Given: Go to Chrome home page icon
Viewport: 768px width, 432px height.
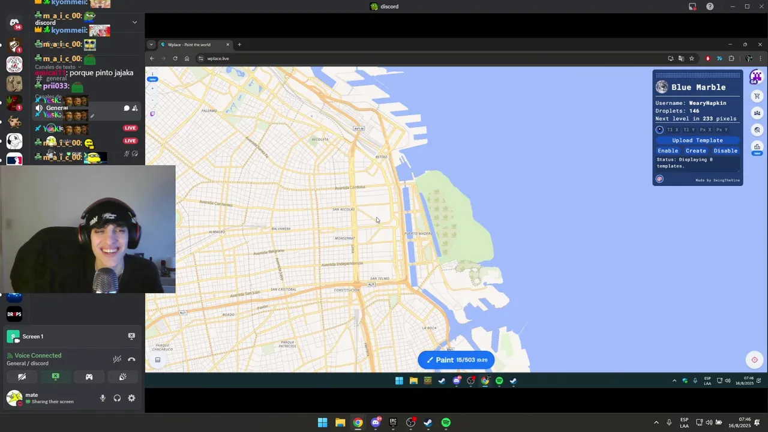Looking at the screenshot, I should (187, 58).
